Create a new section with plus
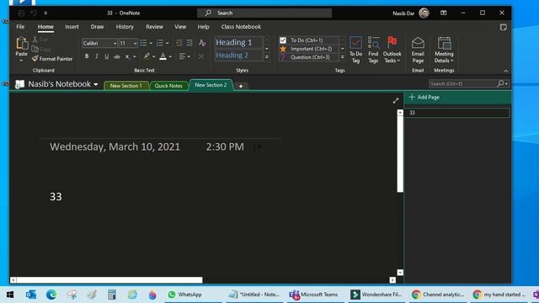 tap(241, 86)
